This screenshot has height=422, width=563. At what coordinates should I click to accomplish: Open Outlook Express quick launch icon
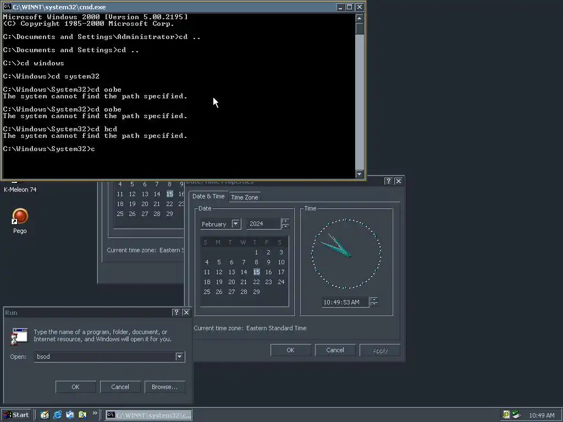pos(70,415)
